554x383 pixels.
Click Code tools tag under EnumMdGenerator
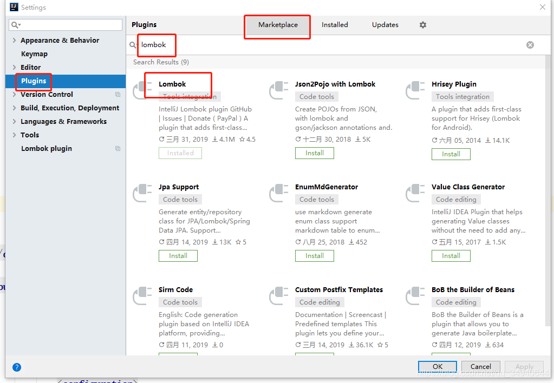pos(317,199)
